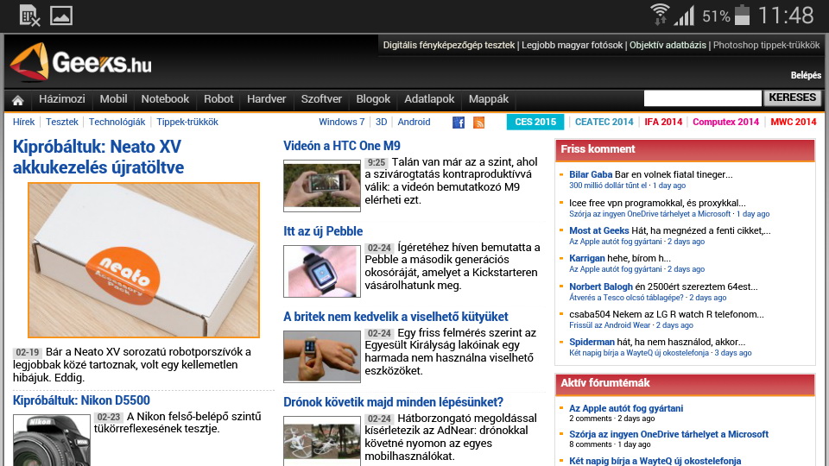Open the Házimozi menu item
This screenshot has height=466, width=829.
[x=63, y=99]
